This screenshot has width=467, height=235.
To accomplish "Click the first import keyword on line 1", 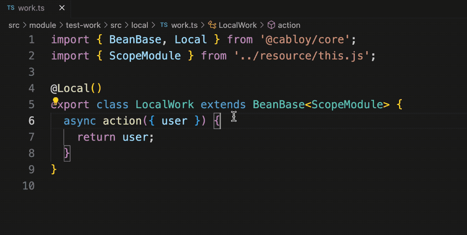I will 70,40.
